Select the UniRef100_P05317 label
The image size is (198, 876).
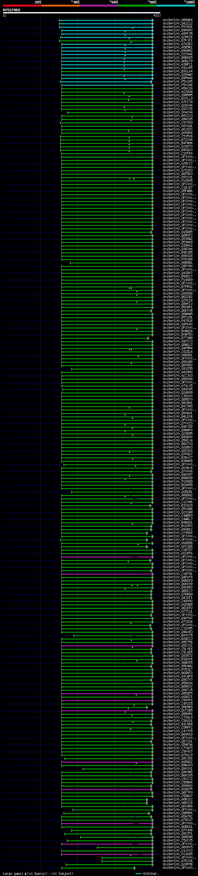click(x=178, y=670)
